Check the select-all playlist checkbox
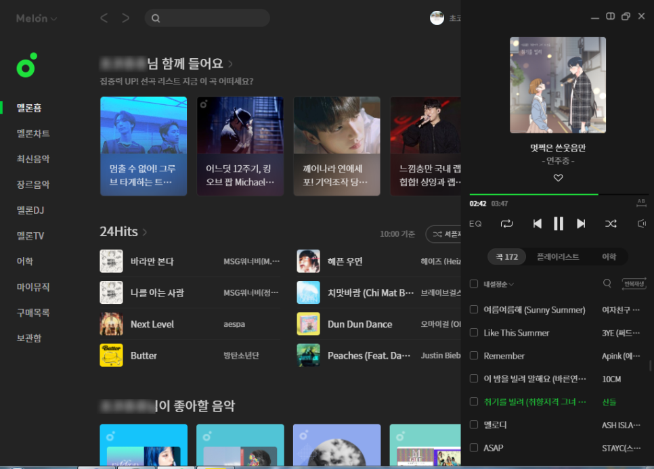Viewport: 654px width, 469px height. click(x=474, y=284)
